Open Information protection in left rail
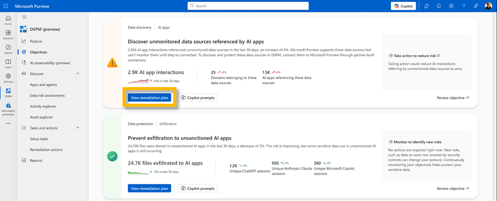This screenshot has width=497, height=201. pos(8,109)
